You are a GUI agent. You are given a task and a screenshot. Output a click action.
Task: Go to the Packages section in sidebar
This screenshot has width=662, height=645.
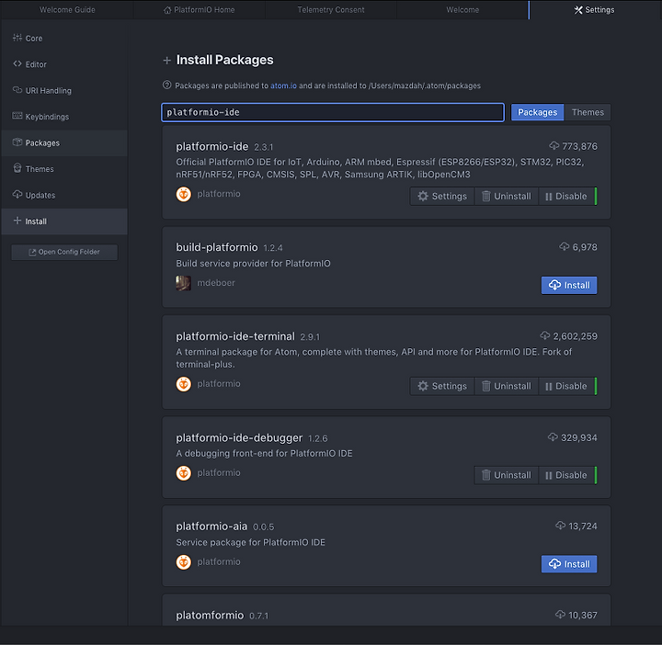point(64,143)
